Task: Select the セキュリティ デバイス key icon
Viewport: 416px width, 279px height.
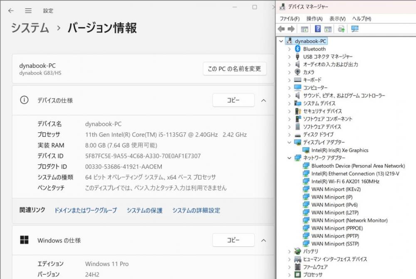Action: (298, 111)
